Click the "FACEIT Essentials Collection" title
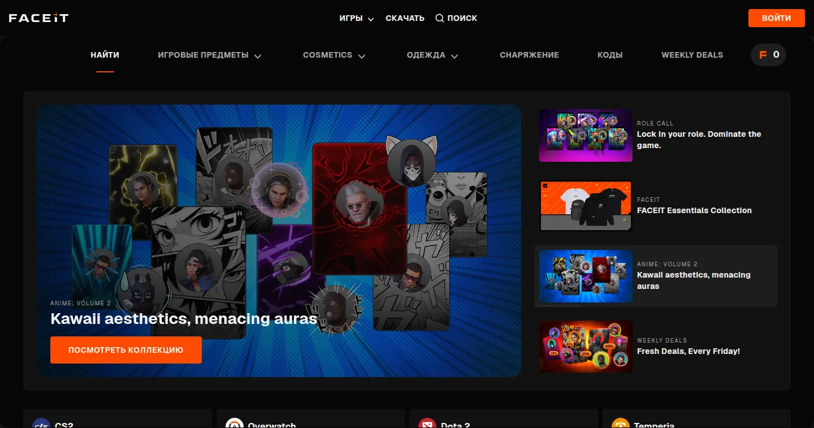 694,210
